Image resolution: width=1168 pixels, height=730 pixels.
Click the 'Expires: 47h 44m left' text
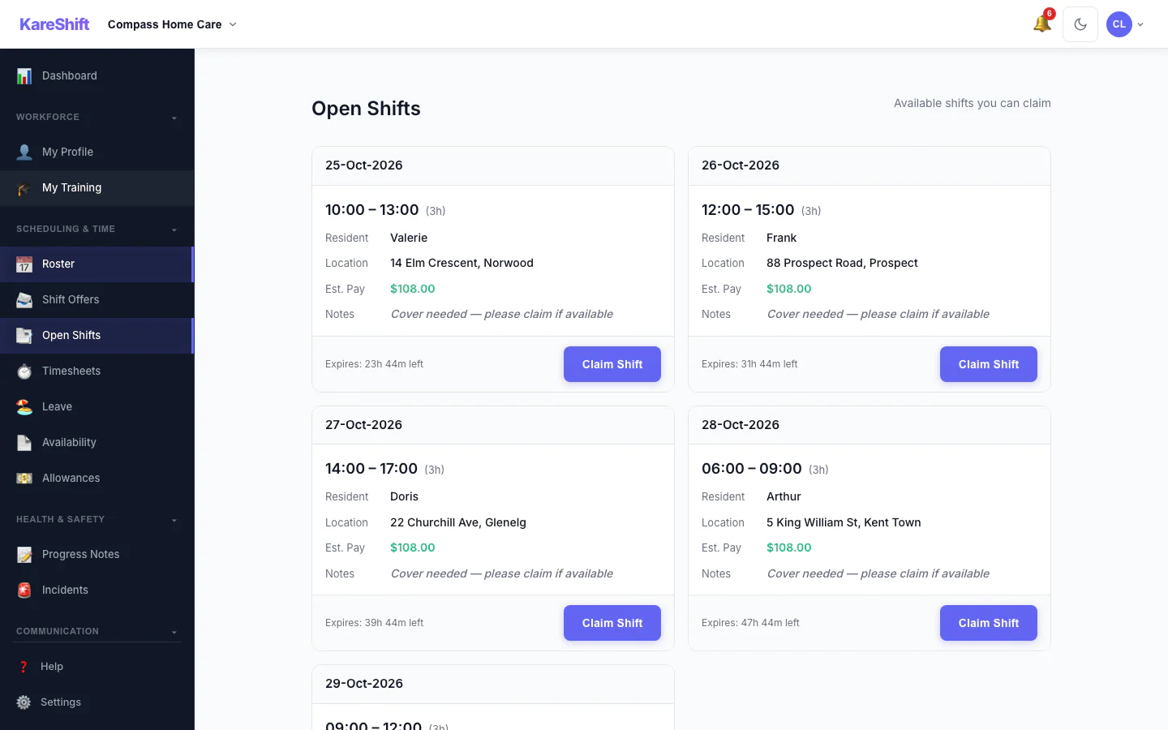[x=750, y=623]
